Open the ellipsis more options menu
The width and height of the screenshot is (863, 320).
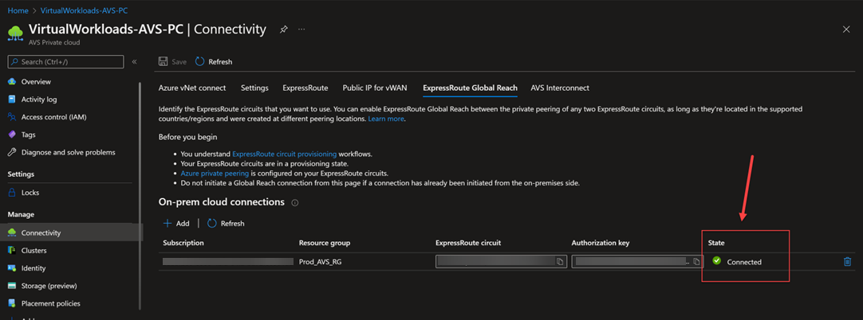click(x=301, y=29)
